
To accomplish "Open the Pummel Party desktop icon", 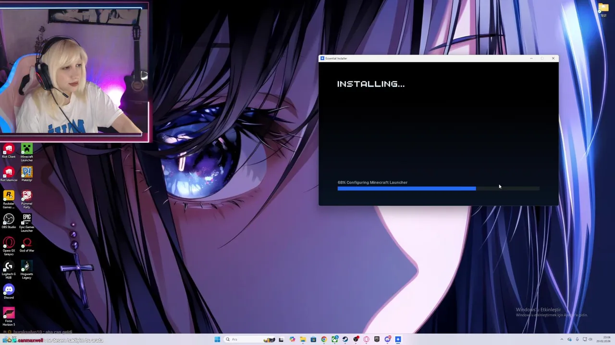I will [26, 199].
